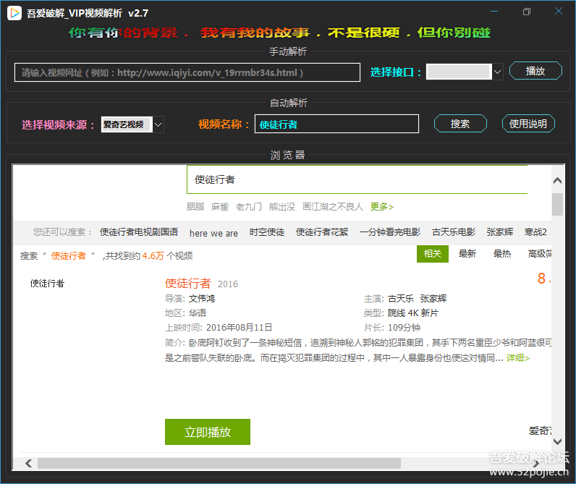Focus the video URL input field
The width and height of the screenshot is (576, 484).
pos(187,72)
